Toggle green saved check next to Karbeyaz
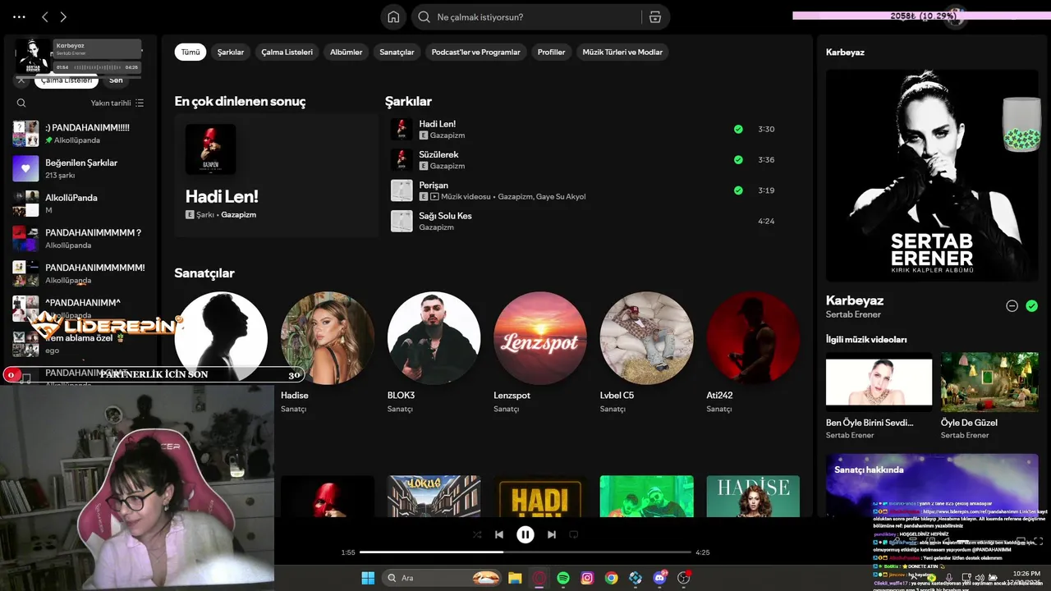Image resolution: width=1051 pixels, height=591 pixels. point(1032,305)
